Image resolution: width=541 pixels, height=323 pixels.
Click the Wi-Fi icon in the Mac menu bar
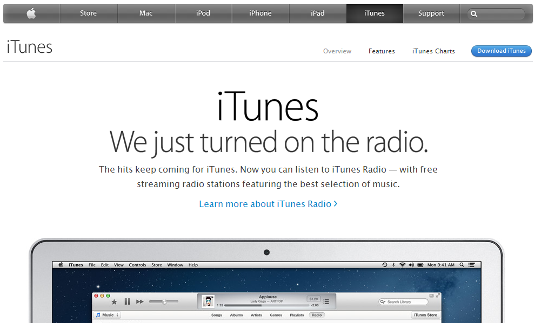click(402, 265)
